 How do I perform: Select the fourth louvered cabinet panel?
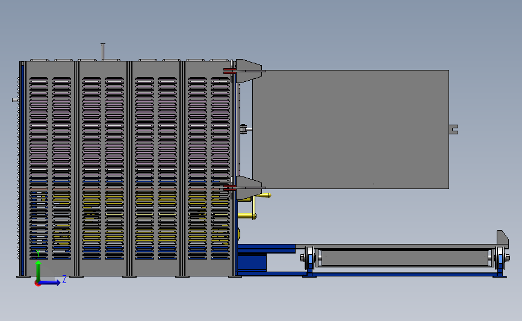coord(209,168)
